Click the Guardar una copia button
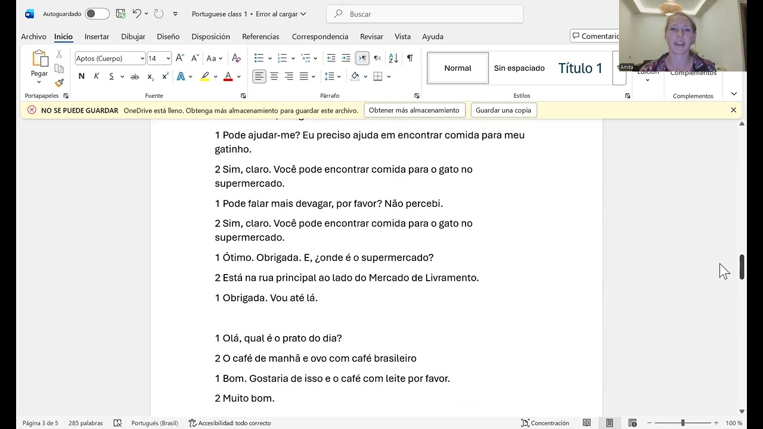 [503, 110]
